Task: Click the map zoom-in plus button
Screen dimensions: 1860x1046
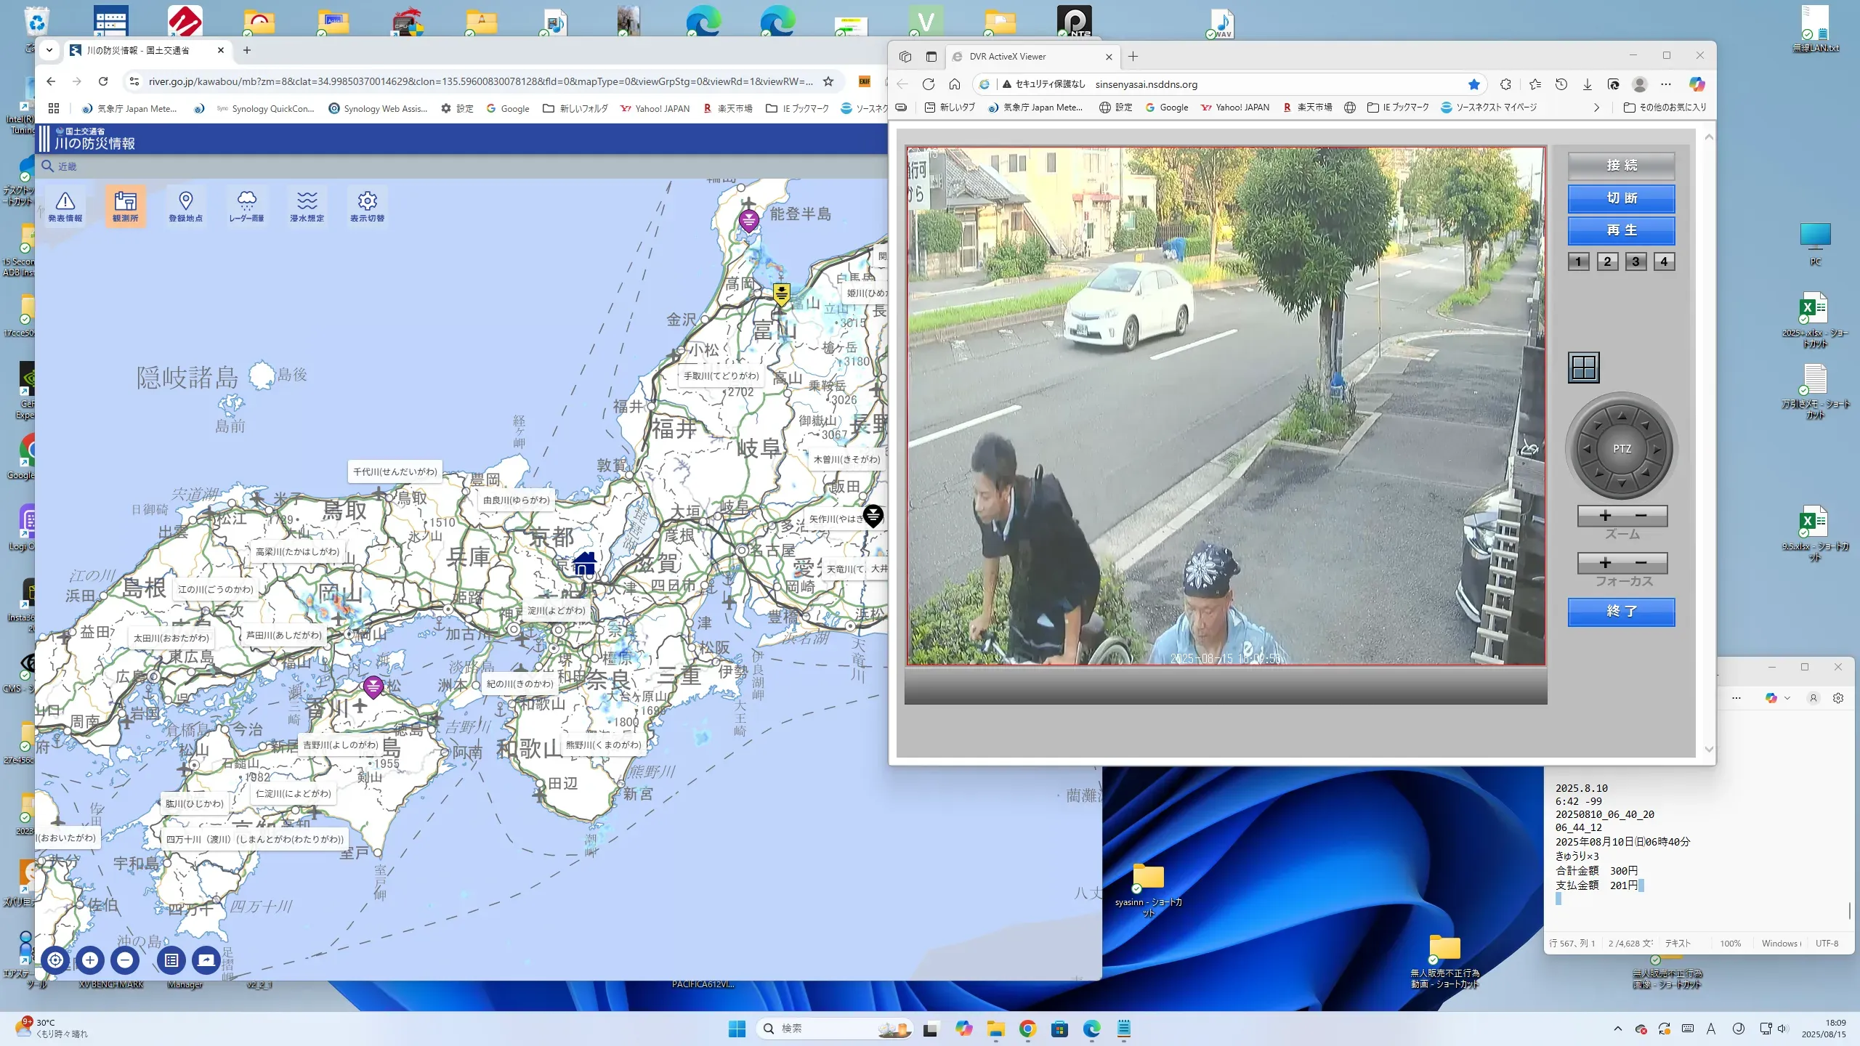Action: 90,960
